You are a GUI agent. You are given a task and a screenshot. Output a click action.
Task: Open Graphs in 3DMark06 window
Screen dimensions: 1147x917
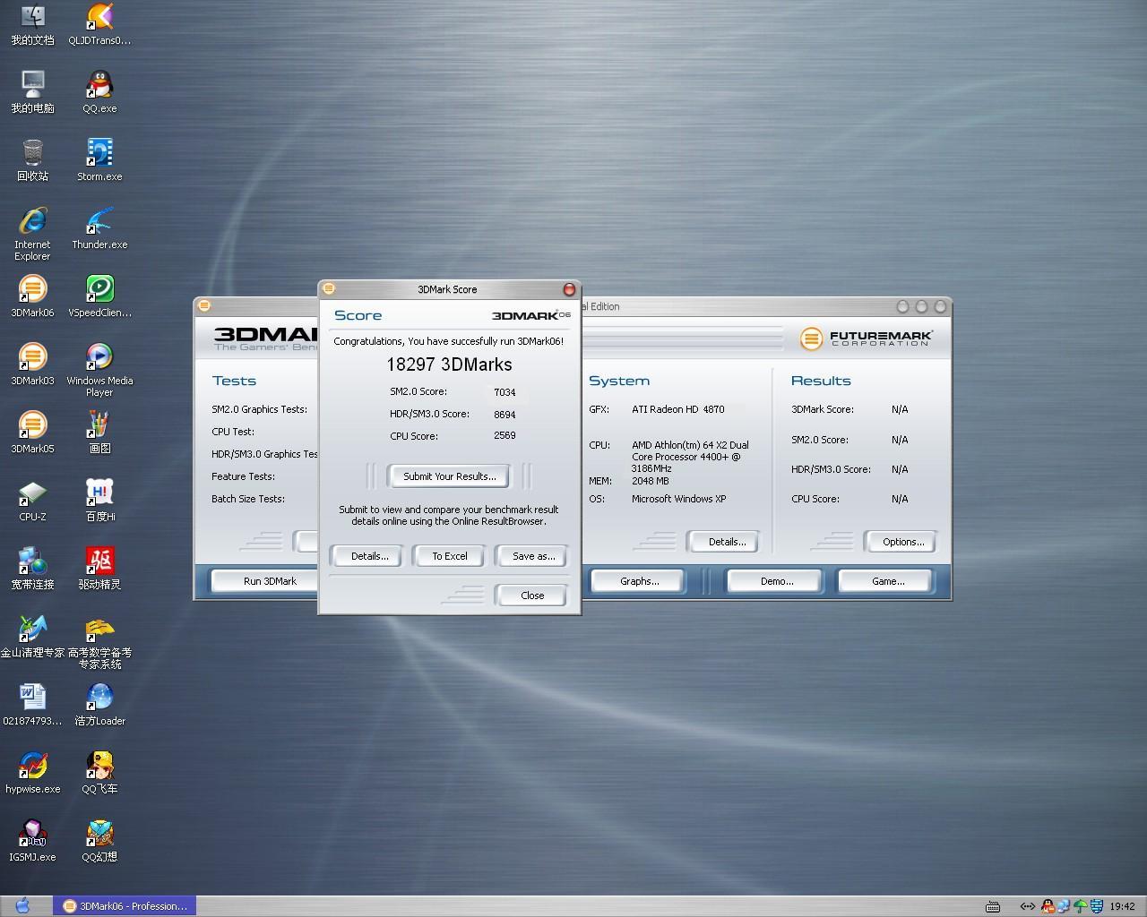(x=639, y=581)
